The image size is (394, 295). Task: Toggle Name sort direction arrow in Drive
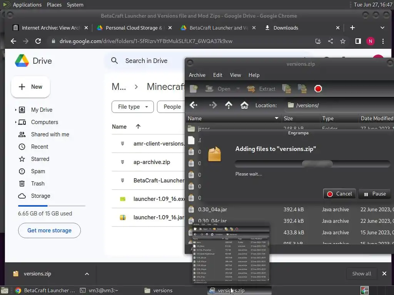(138, 127)
